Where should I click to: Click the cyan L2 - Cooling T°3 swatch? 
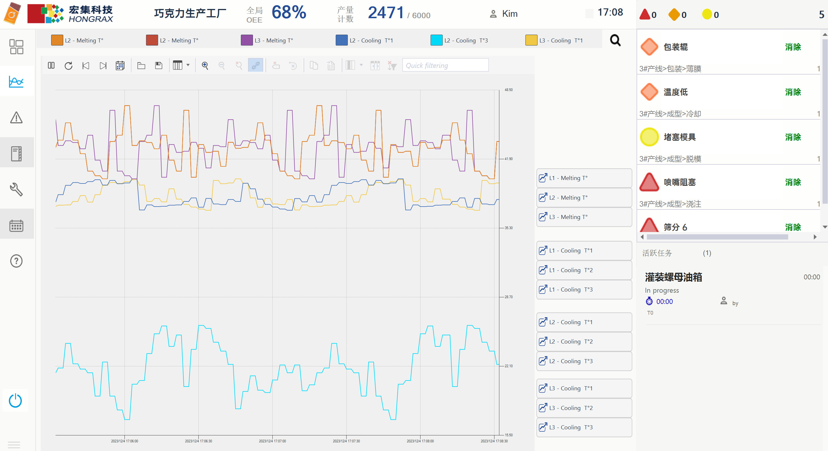coord(436,40)
